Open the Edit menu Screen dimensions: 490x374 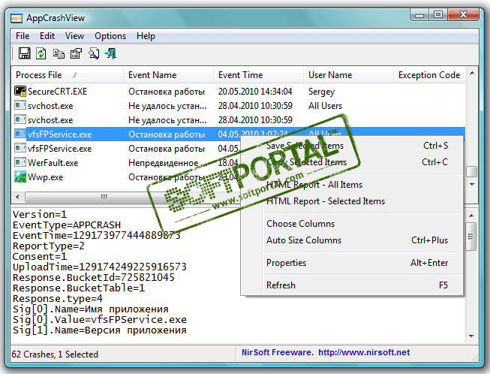pos(47,36)
